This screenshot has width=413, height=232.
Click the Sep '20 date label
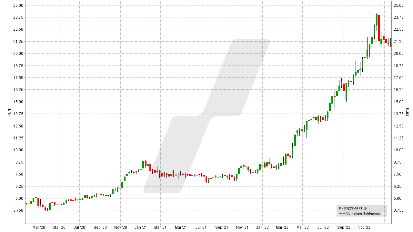click(x=100, y=227)
